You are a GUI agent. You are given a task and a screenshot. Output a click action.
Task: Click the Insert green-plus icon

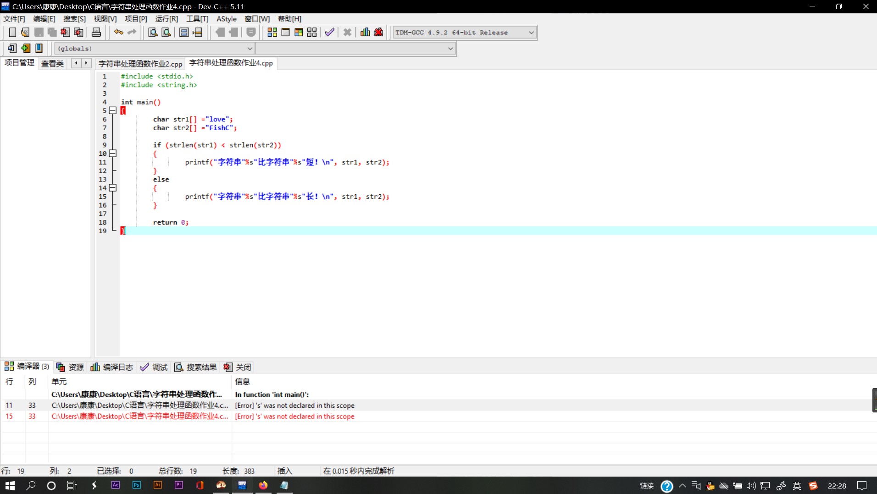(x=26, y=48)
